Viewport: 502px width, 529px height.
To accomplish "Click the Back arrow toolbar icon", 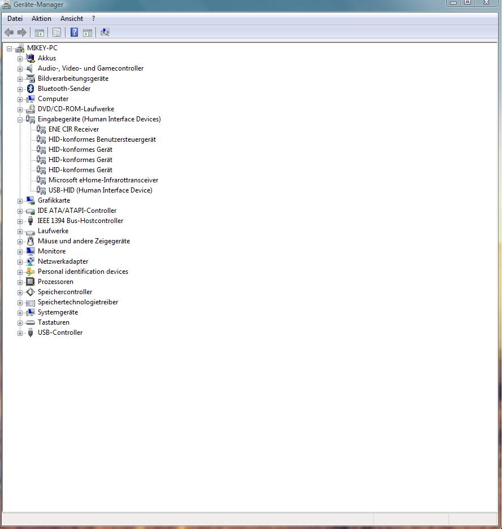I will pyautogui.click(x=9, y=32).
